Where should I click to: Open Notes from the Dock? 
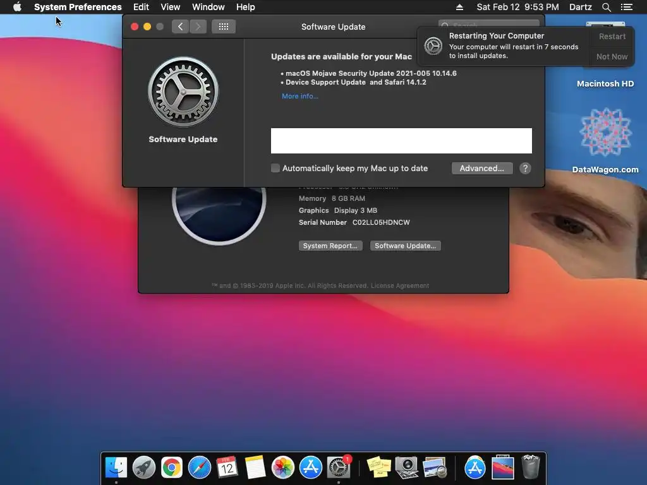255,467
